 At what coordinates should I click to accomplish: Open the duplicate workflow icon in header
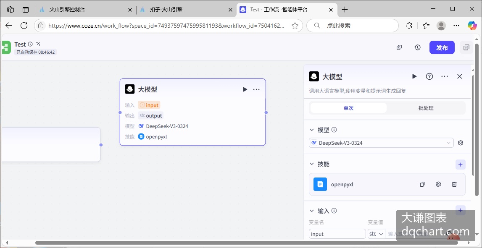tap(399, 47)
